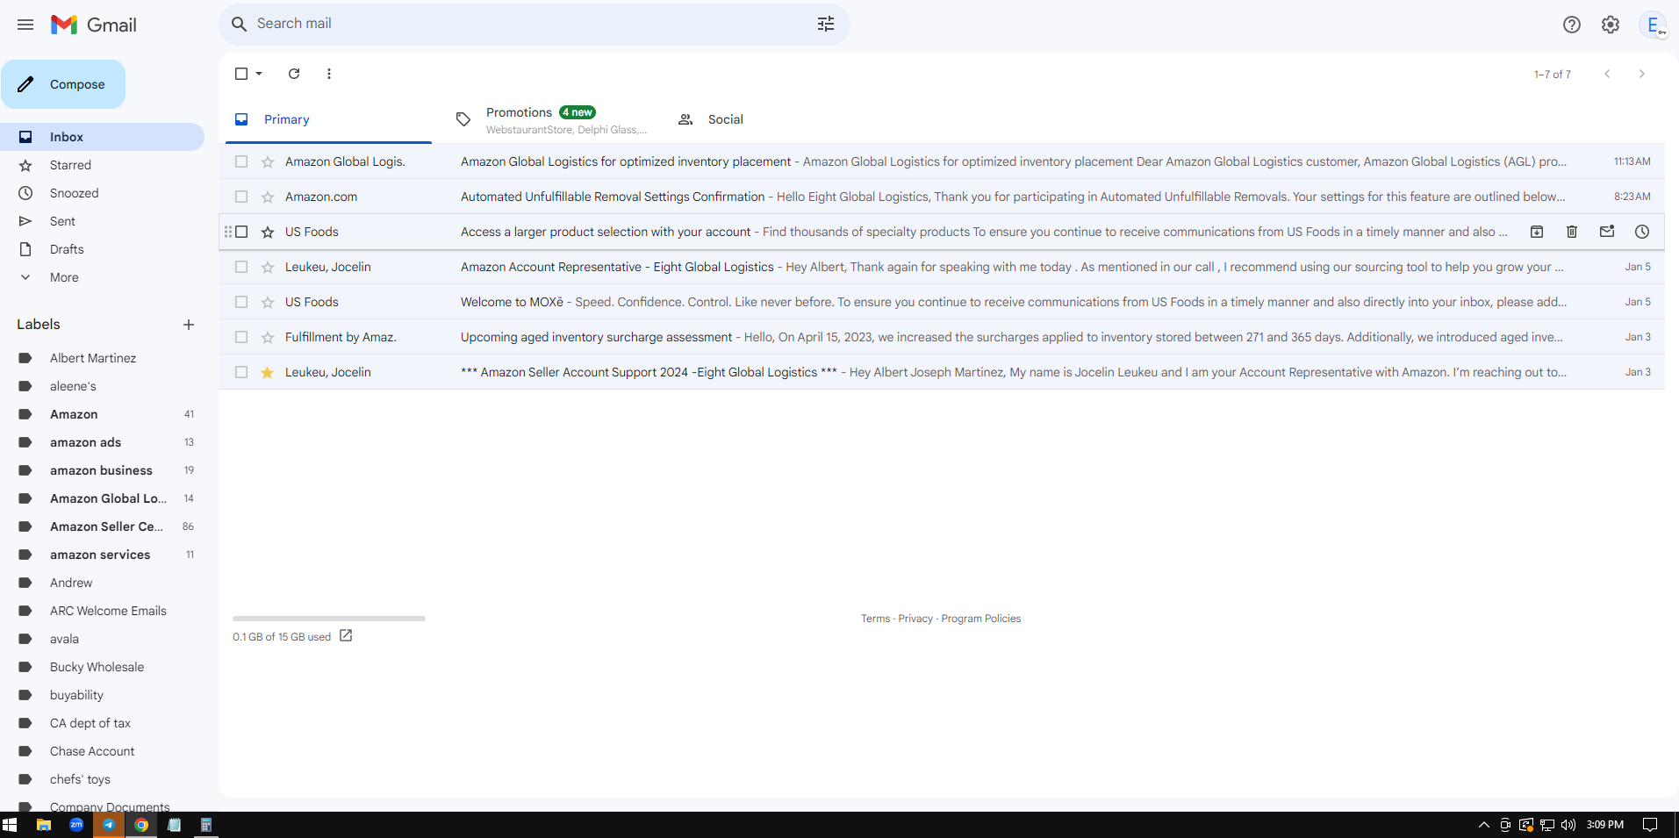Open the Terms link
This screenshot has height=838, width=1679.
point(875,619)
